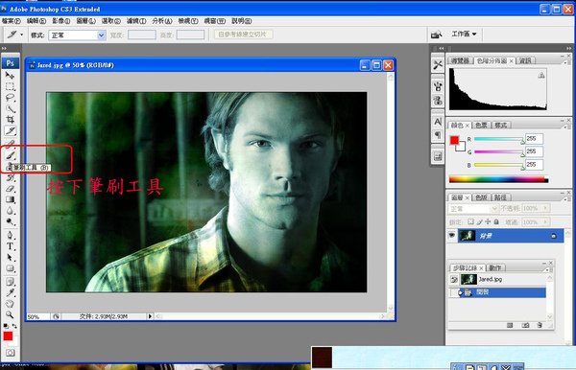The width and height of the screenshot is (576, 370).
Task: Select the Brush tool in toolbox
Action: click(x=11, y=155)
